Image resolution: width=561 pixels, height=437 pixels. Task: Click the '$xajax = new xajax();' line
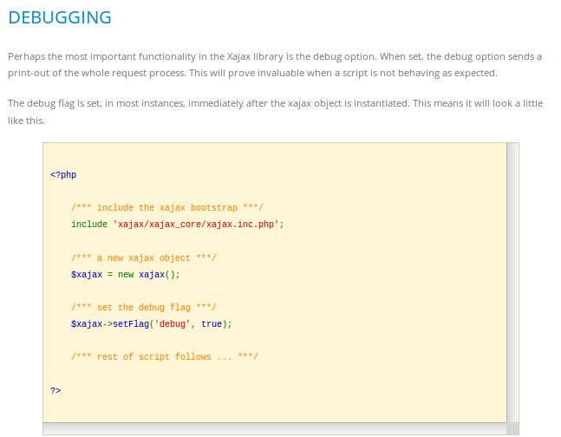click(125, 275)
